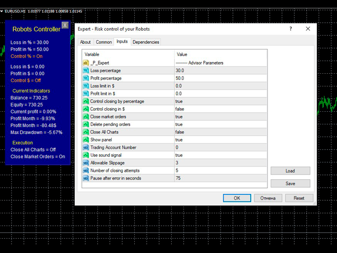
Task: Toggle Use sound signal true value
Action: click(221, 155)
